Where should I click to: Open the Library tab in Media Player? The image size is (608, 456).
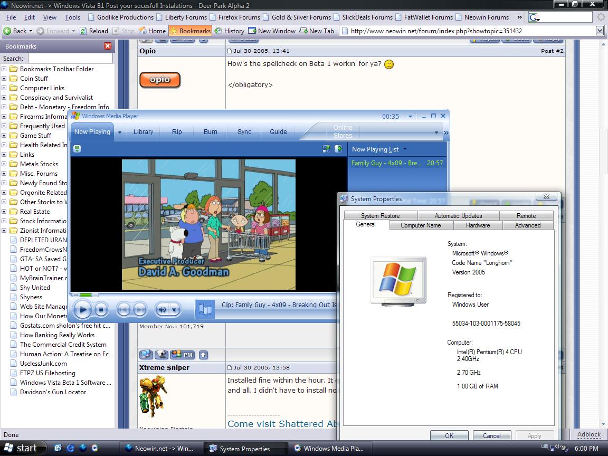point(143,132)
